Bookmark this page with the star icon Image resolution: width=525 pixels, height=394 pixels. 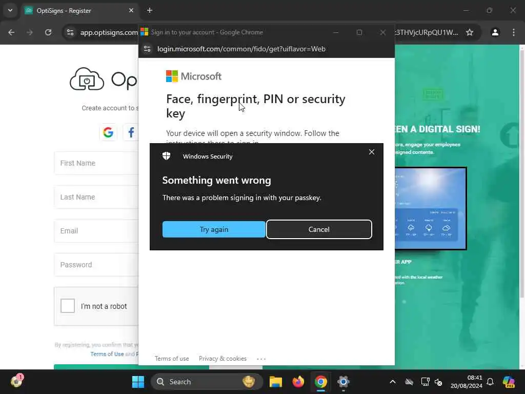tap(470, 32)
